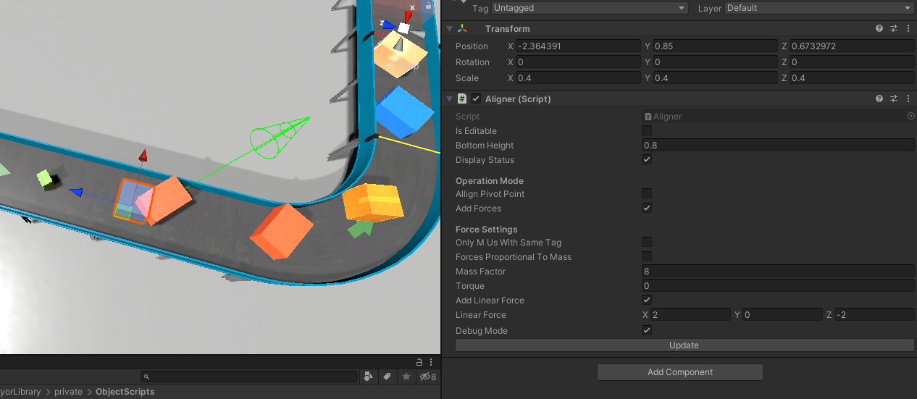Viewport: 917px width, 399px height.
Task: Toggle Debug Mode checkbox
Action: 647,331
